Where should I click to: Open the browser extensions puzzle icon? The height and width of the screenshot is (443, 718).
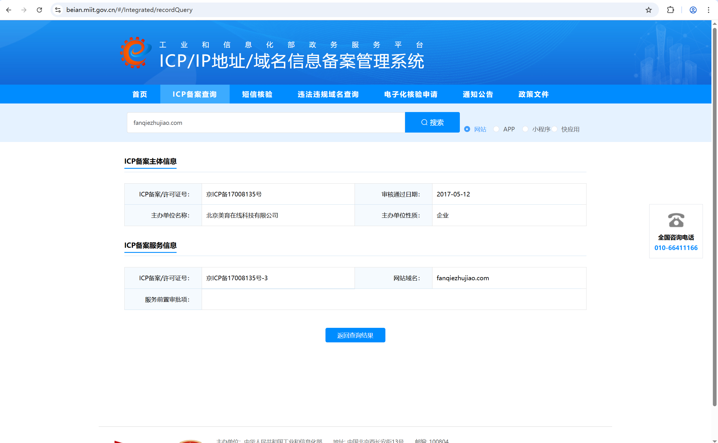pyautogui.click(x=670, y=10)
